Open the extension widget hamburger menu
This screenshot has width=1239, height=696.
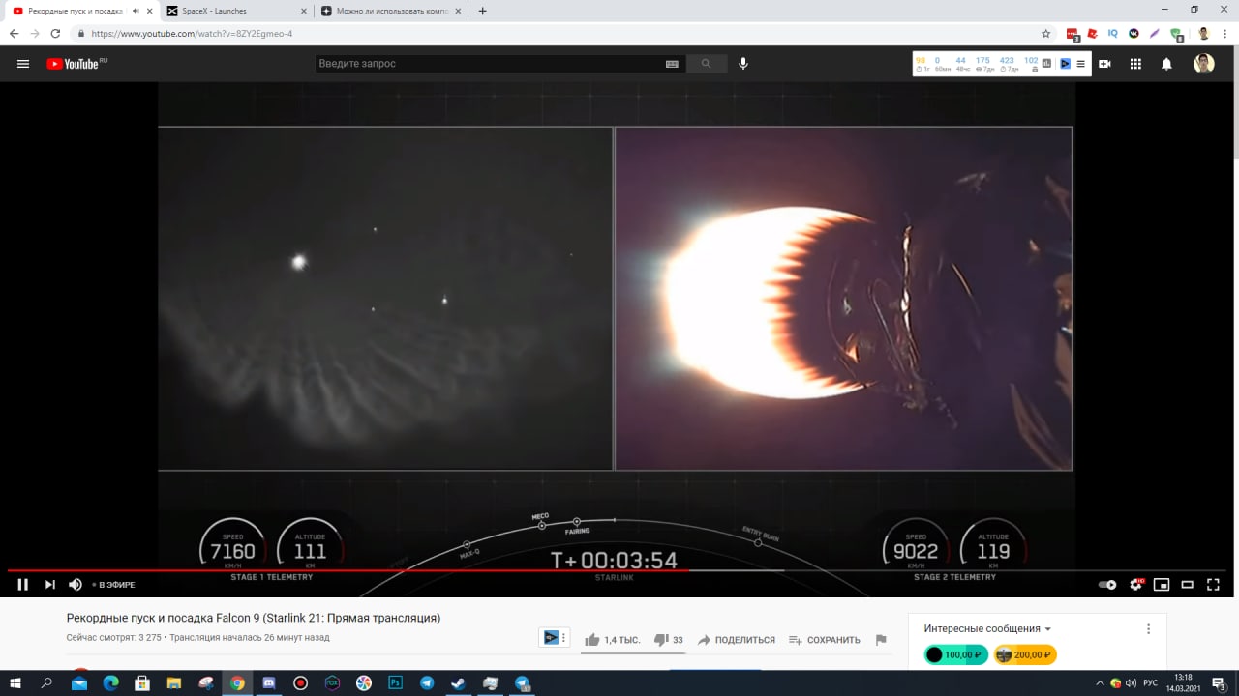point(1080,64)
